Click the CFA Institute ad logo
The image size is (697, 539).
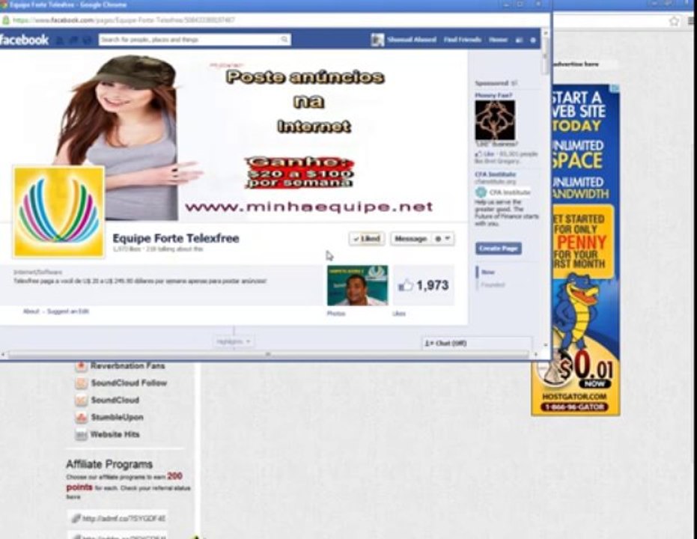pyautogui.click(x=481, y=192)
